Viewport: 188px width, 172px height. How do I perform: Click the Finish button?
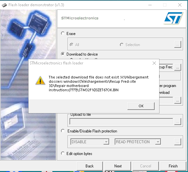(x=173, y=166)
